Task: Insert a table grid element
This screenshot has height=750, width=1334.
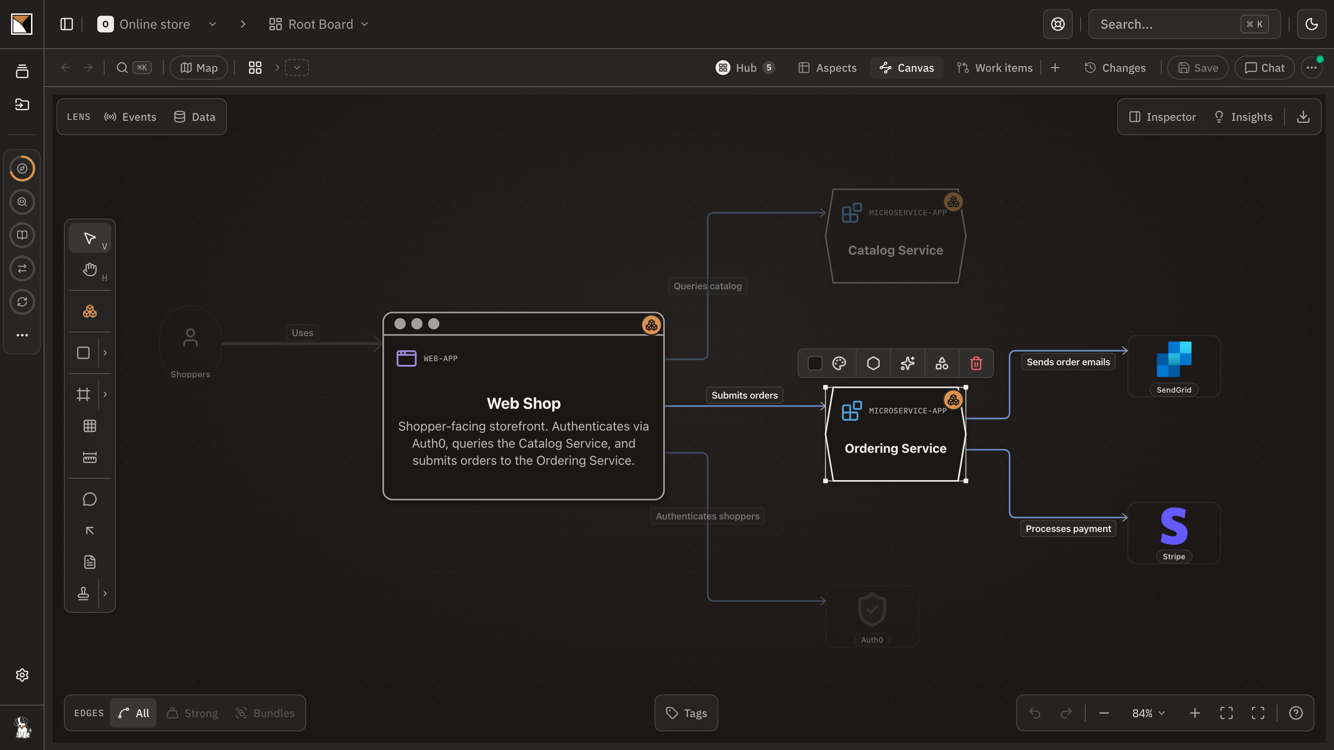Action: click(x=89, y=426)
